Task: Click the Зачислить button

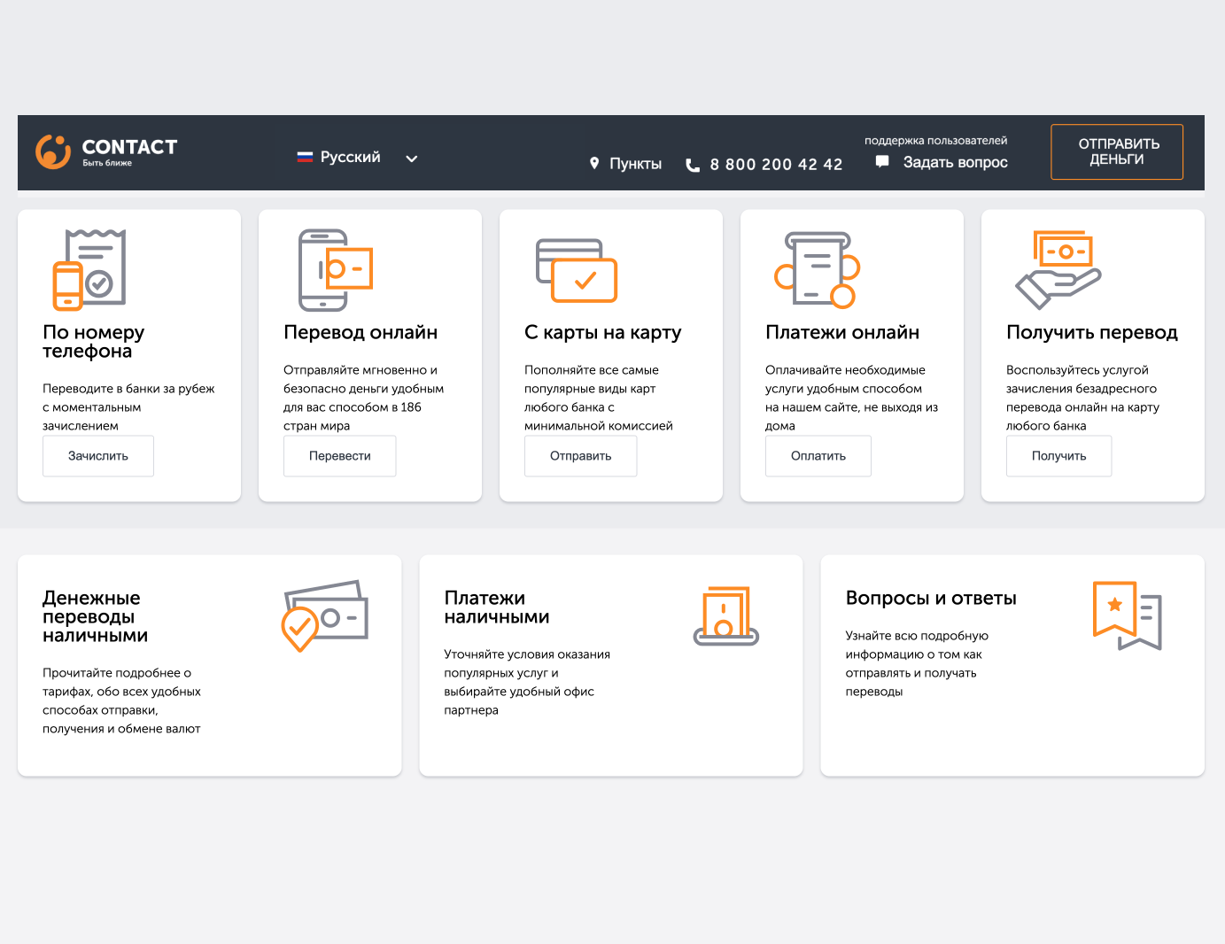Action: 98,456
